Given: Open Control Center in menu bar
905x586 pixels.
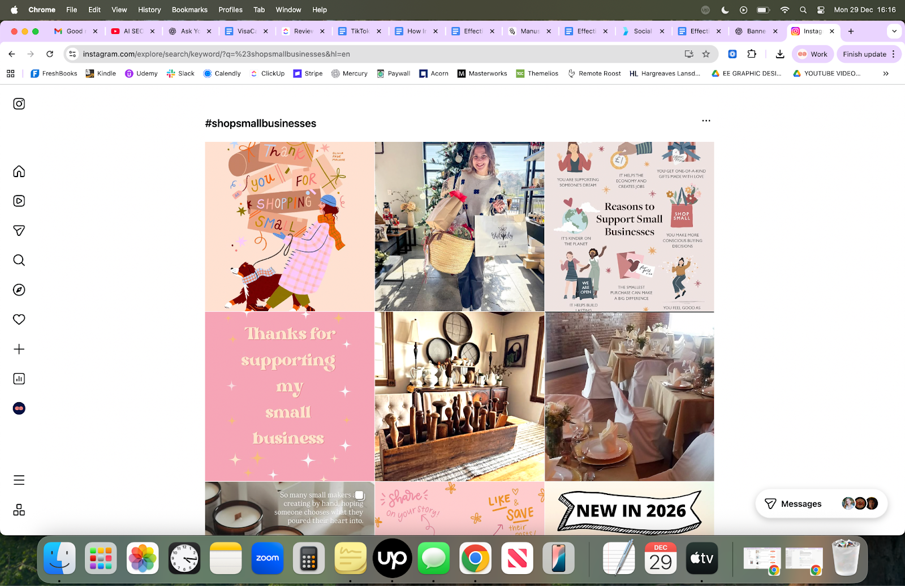Looking at the screenshot, I should click(821, 10).
